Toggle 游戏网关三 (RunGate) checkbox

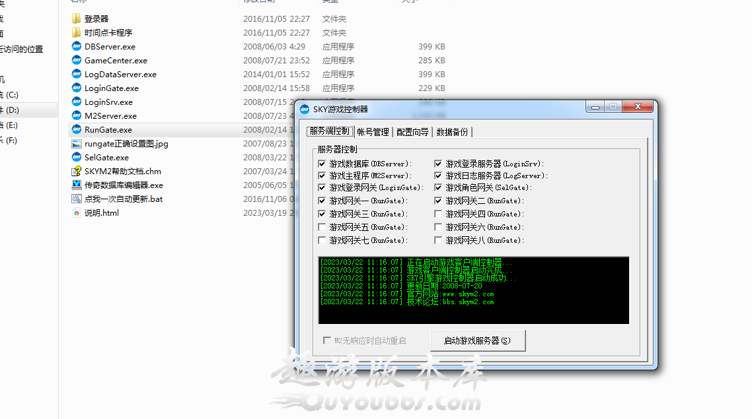pyautogui.click(x=322, y=214)
